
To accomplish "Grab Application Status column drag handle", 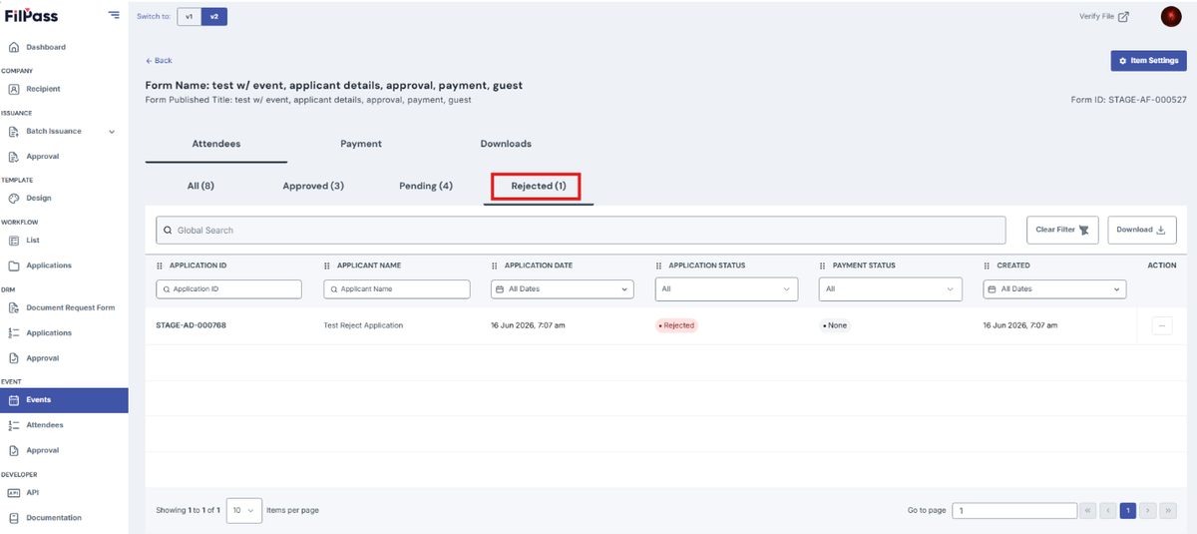I will coord(658,266).
